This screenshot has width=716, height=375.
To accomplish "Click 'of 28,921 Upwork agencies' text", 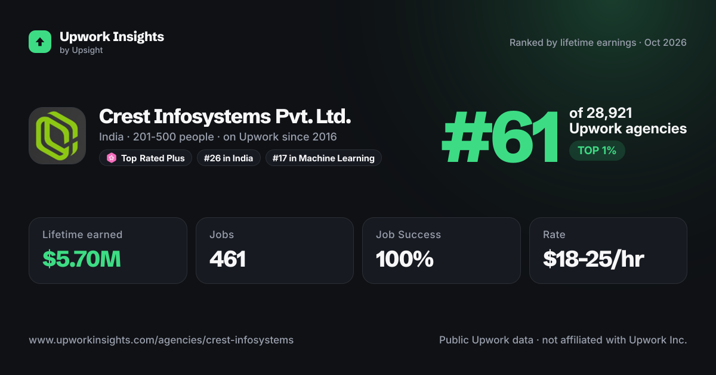I will pyautogui.click(x=628, y=121).
